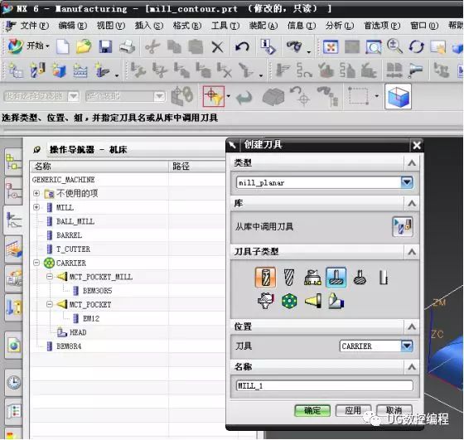The image size is (464, 440).
Task: Open the 分析(L) menu
Action: (340, 26)
